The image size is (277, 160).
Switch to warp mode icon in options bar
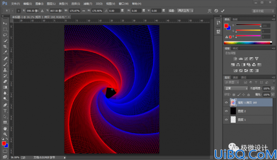(209, 11)
